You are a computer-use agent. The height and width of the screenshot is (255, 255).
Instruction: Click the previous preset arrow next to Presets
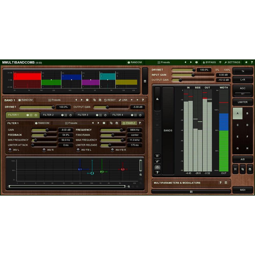coord(185,62)
